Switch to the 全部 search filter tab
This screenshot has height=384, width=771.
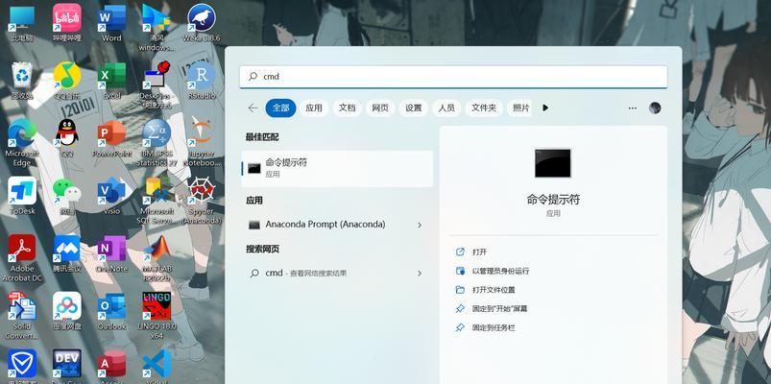[x=280, y=108]
